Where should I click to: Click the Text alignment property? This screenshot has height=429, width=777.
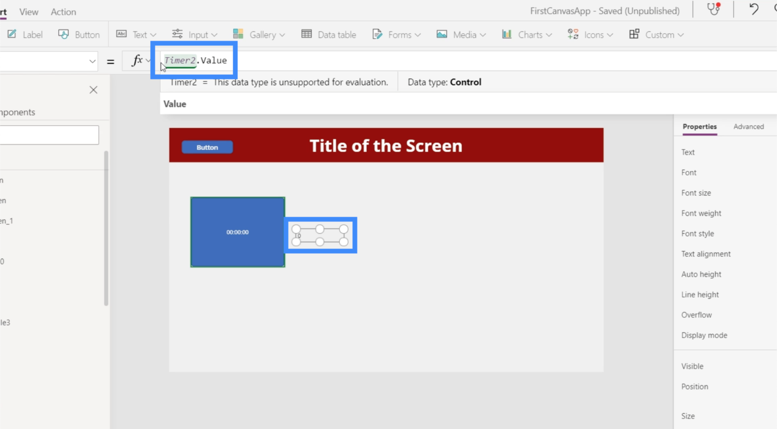tap(706, 254)
